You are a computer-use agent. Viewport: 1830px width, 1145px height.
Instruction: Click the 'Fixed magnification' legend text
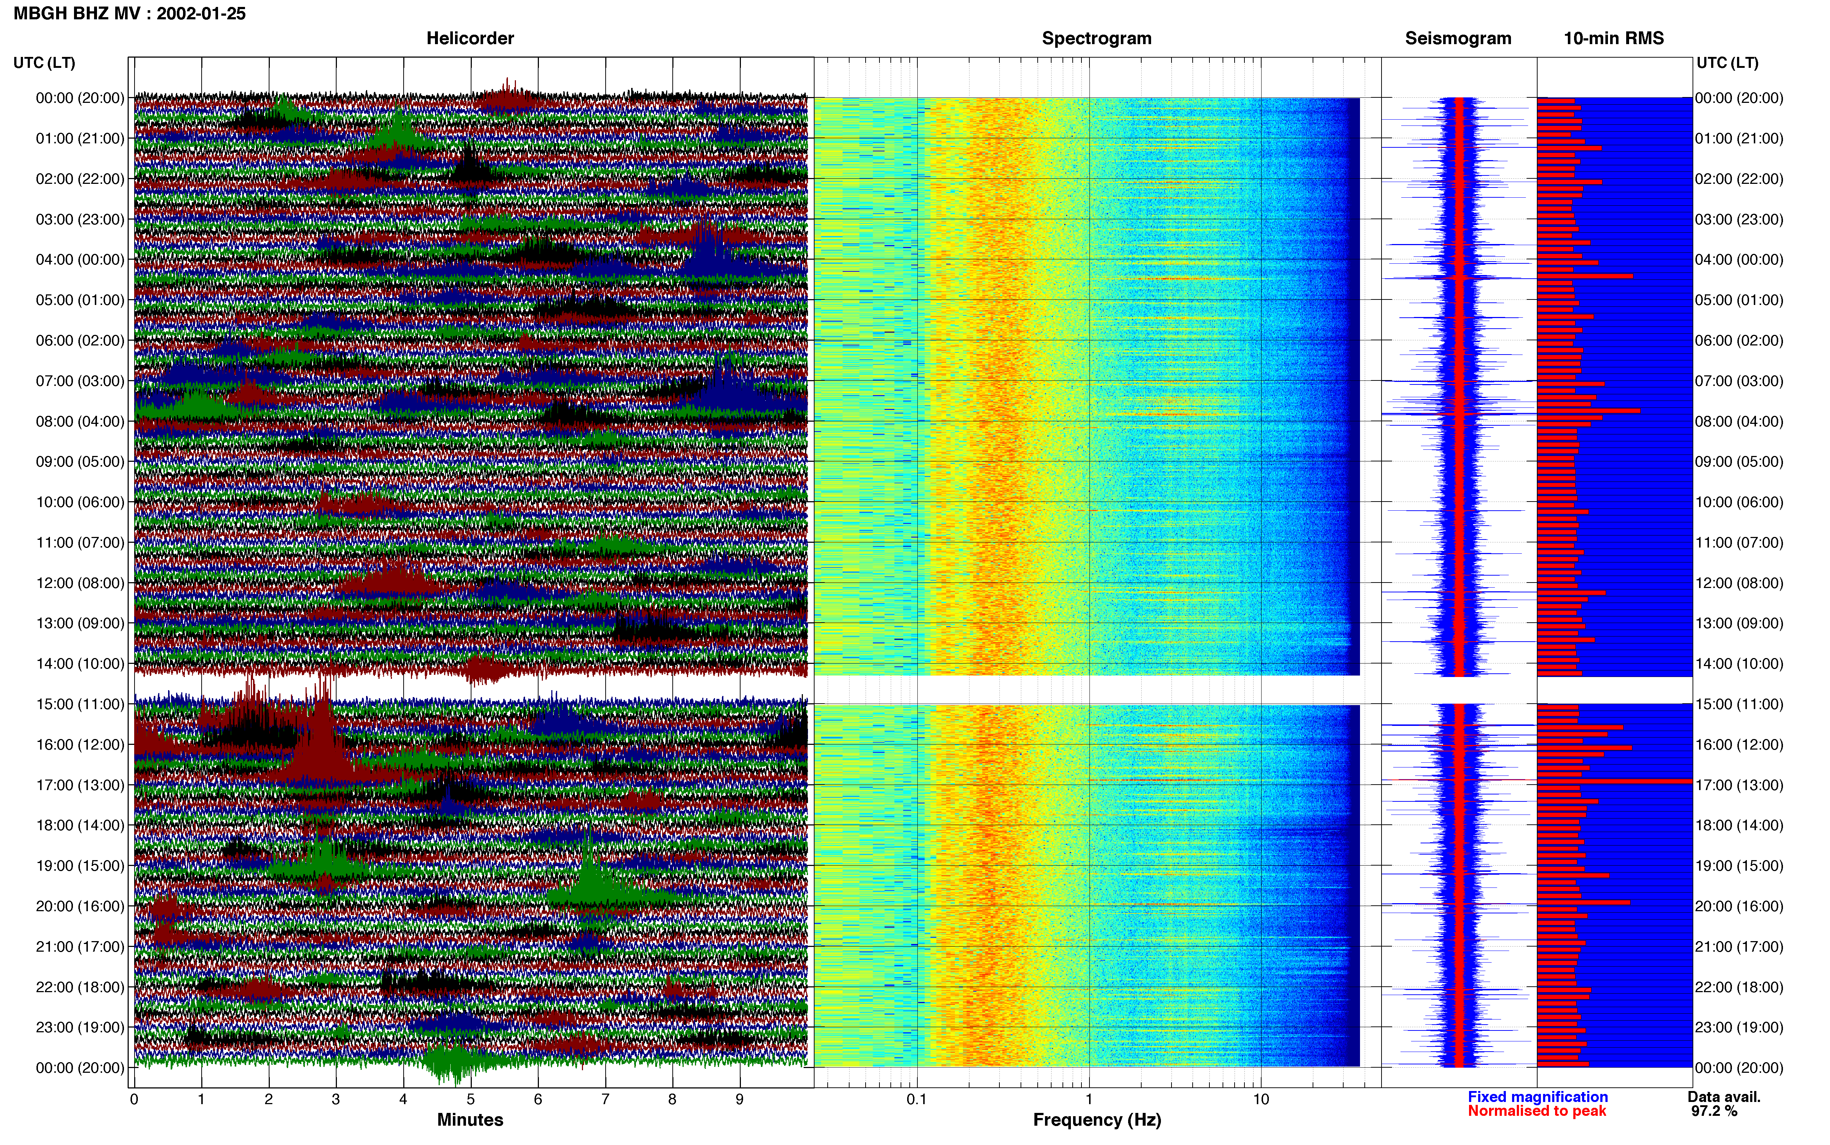pos(1537,1097)
